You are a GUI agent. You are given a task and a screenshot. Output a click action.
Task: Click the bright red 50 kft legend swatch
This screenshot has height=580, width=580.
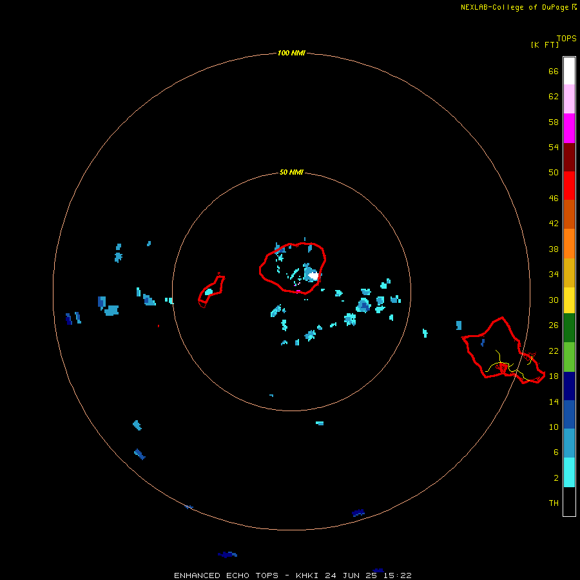tap(569, 186)
